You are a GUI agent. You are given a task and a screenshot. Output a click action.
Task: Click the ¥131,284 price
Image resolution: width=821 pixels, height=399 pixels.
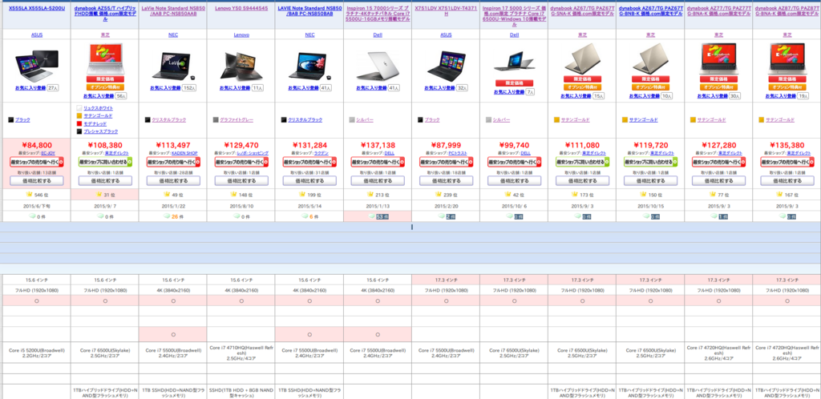point(309,145)
